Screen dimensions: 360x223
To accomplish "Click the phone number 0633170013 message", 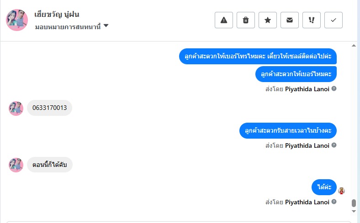I will click(x=50, y=108).
